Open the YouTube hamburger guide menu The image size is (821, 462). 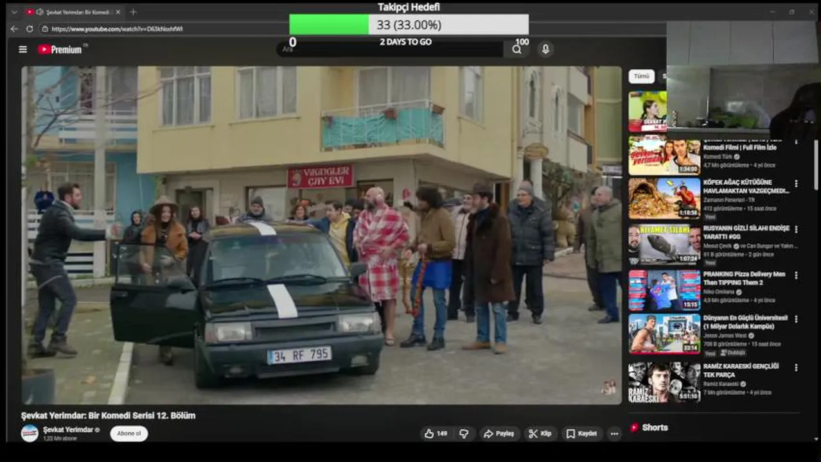tap(23, 49)
